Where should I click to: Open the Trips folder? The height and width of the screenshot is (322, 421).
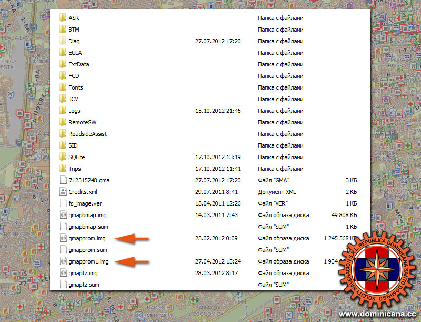(x=74, y=169)
